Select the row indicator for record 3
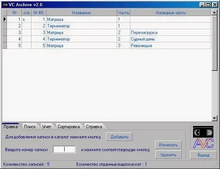220x169 pixels. click(x=5, y=32)
